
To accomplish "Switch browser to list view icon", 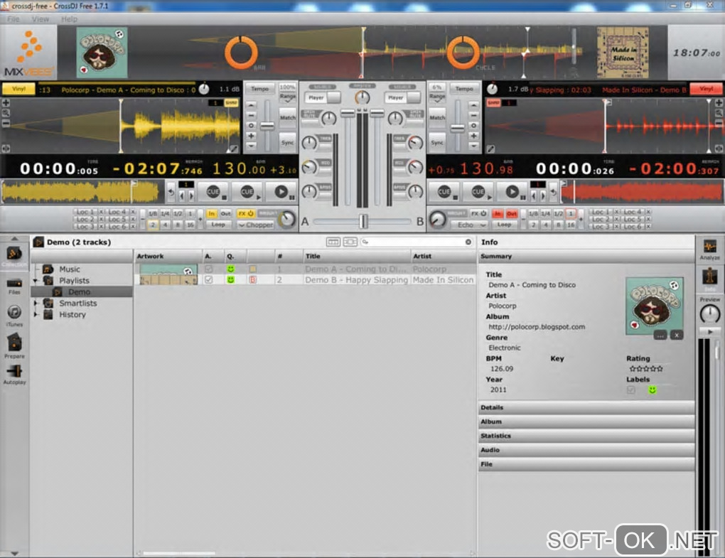I will pos(333,242).
